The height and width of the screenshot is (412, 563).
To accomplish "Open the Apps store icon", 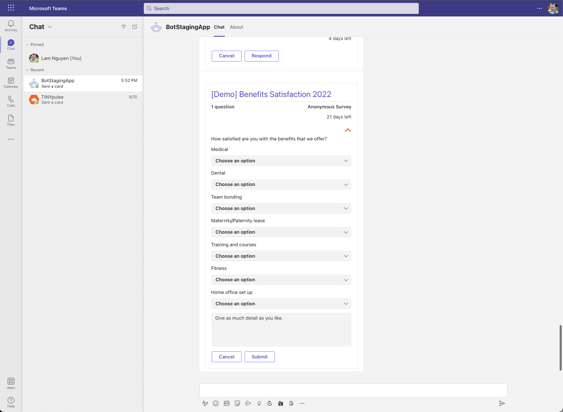I will pyautogui.click(x=11, y=383).
